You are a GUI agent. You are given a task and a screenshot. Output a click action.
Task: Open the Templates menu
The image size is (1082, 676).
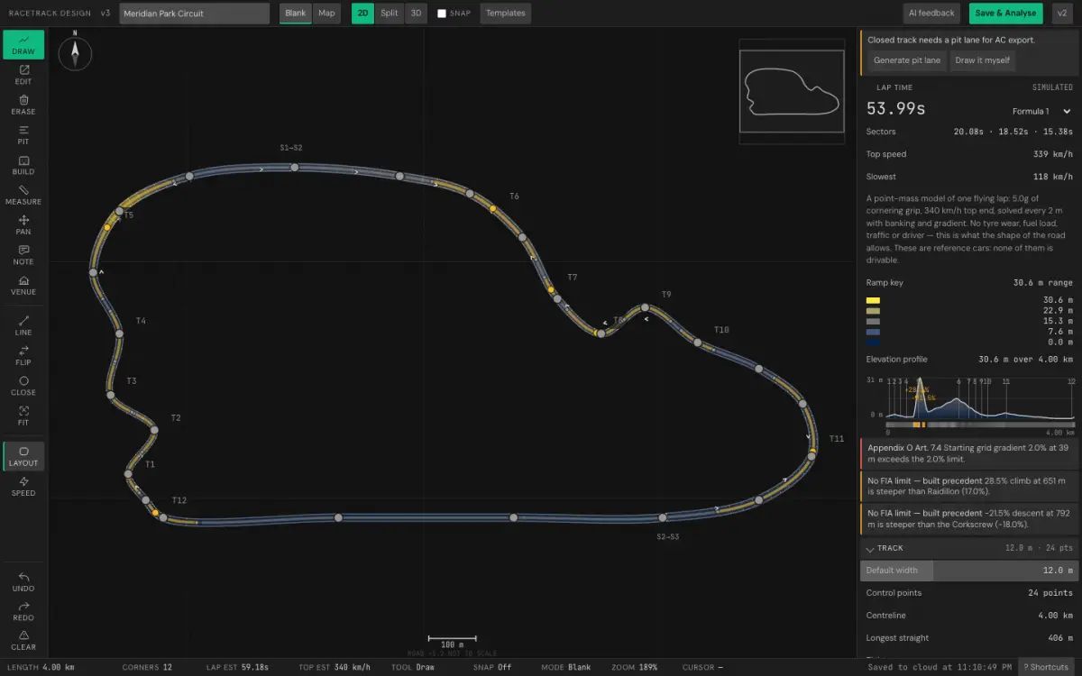pyautogui.click(x=506, y=14)
